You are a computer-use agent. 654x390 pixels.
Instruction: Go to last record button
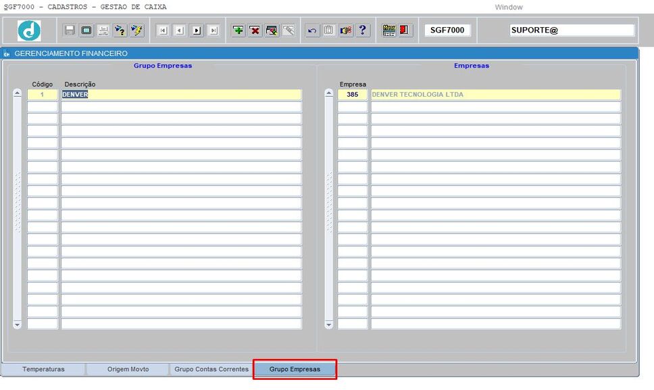click(x=213, y=30)
